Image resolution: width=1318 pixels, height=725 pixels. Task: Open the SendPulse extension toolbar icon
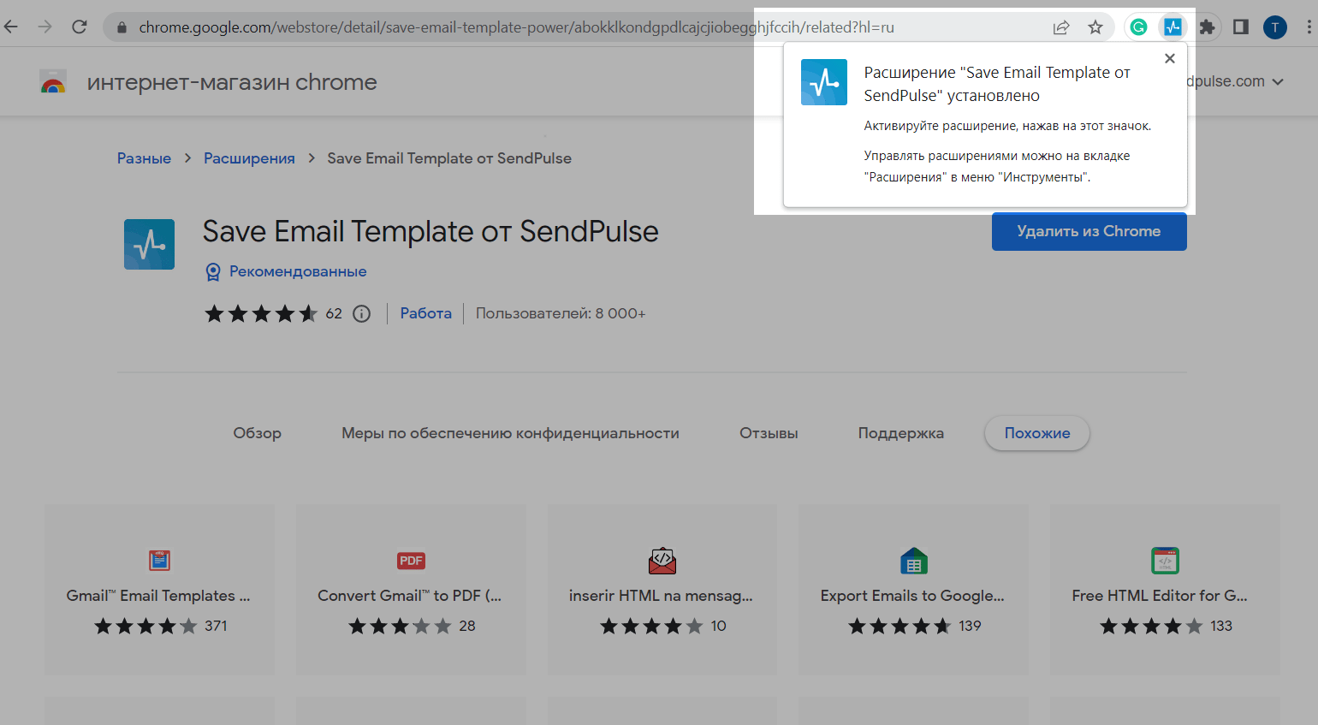(1173, 27)
